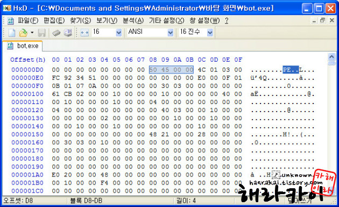339x207 pixels.
Task: Click offset row 000001A0
Action: (27, 175)
